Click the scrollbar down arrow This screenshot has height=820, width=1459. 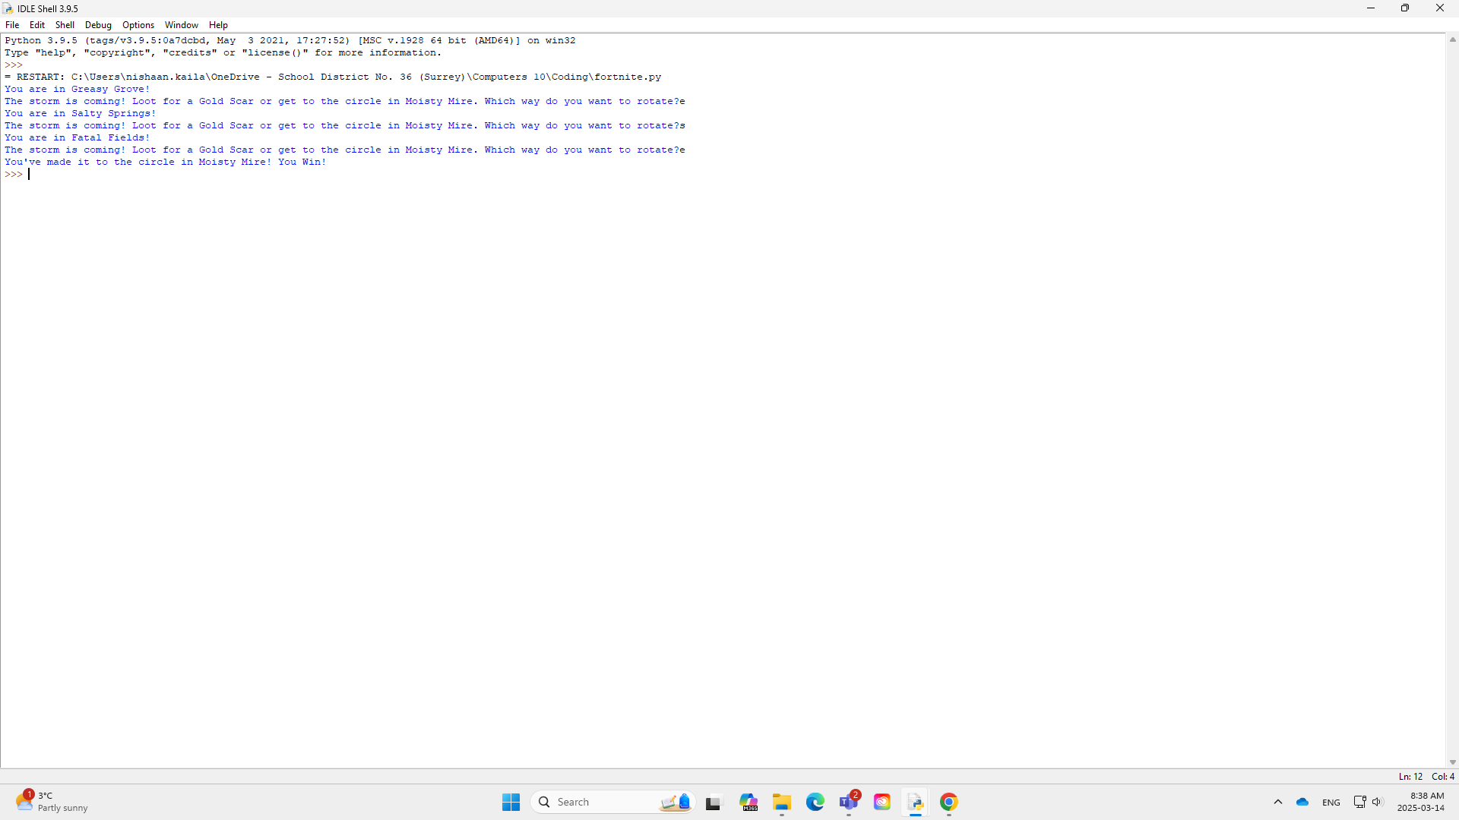(1452, 762)
